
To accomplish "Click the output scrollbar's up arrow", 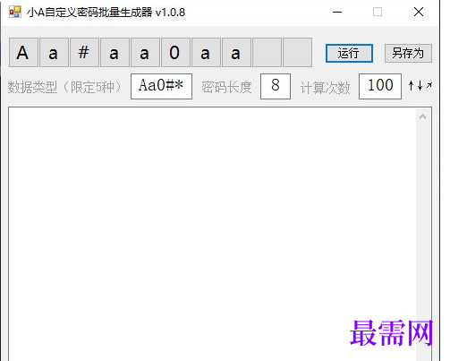I will pos(422,116).
